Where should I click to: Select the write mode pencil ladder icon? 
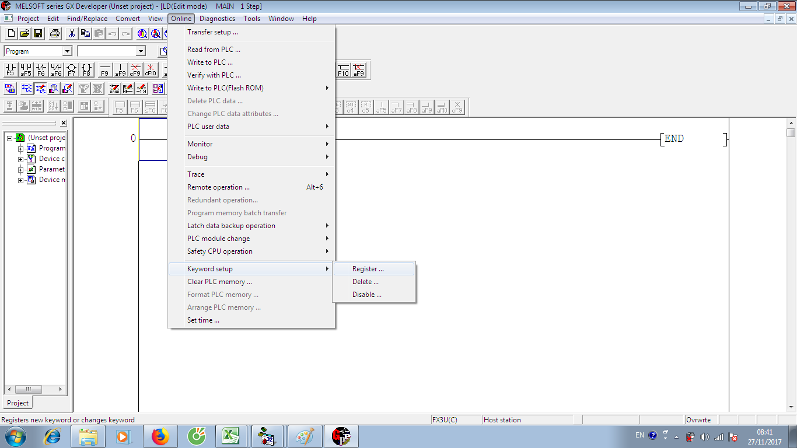[x=40, y=89]
